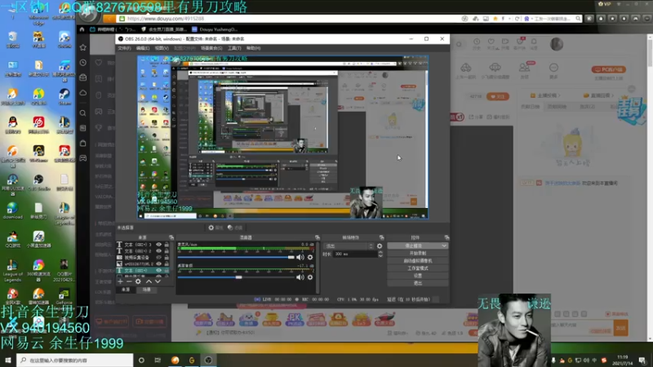
Task: Move selected source down with arrow icon
Action: click(x=158, y=281)
